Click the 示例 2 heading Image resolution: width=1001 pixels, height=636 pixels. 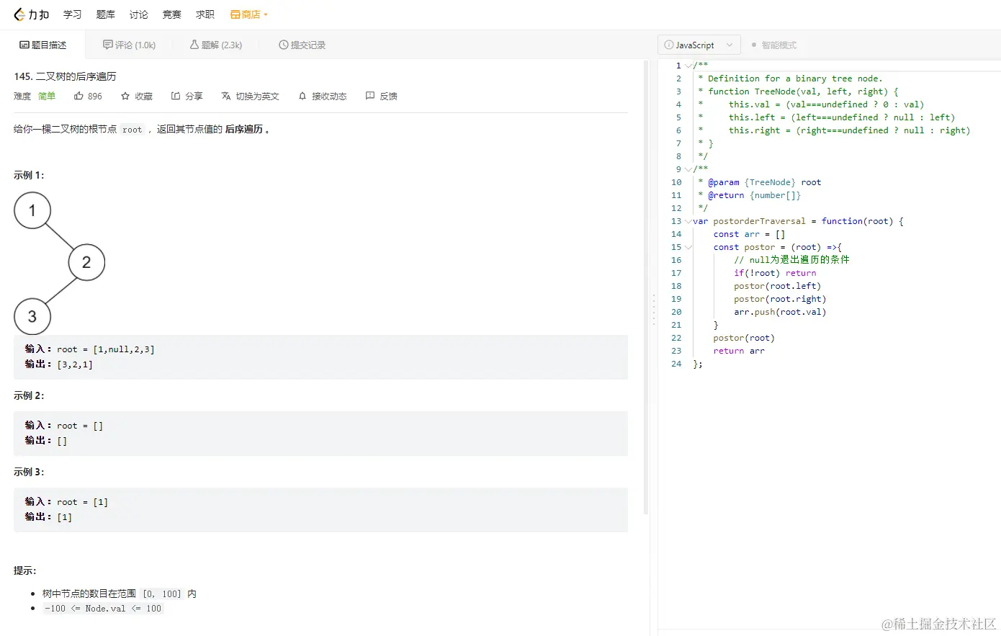point(29,395)
